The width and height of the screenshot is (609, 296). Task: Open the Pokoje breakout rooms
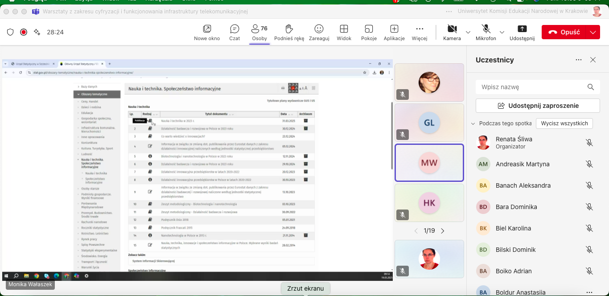pyautogui.click(x=369, y=32)
